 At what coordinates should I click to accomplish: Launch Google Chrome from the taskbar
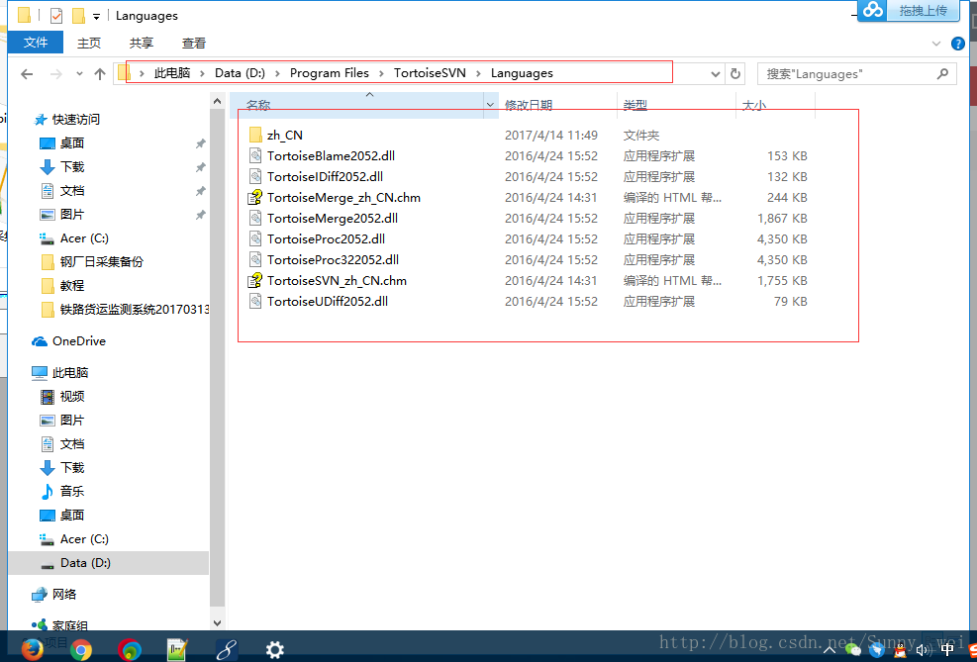[81, 650]
